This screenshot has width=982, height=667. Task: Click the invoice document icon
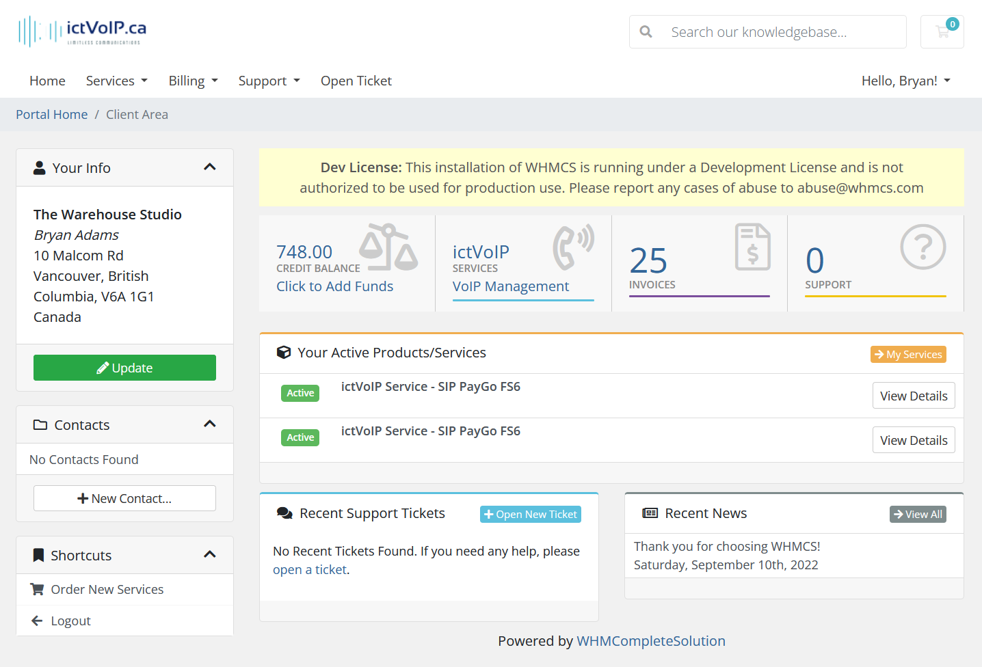click(x=753, y=247)
